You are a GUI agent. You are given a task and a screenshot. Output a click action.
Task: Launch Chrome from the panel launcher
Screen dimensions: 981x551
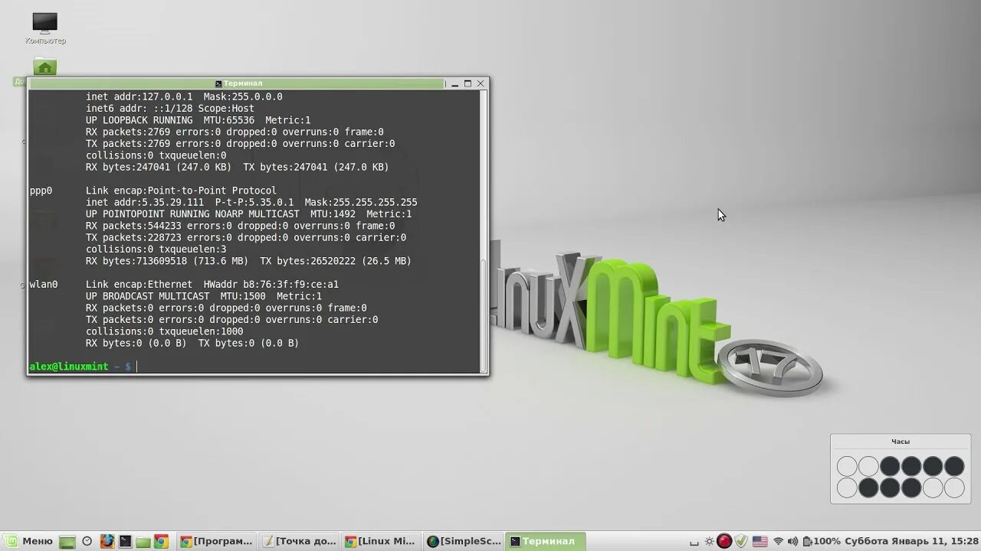pyautogui.click(x=161, y=542)
